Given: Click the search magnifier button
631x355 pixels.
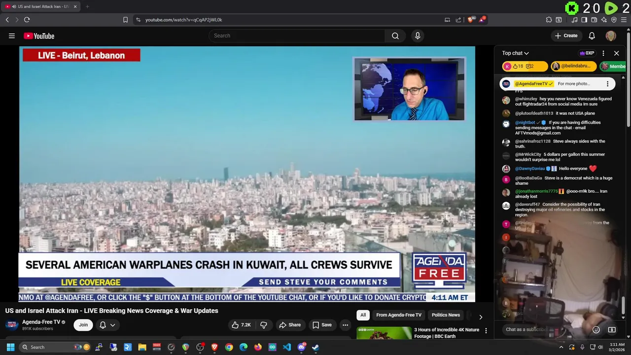Looking at the screenshot, I should tap(395, 35).
